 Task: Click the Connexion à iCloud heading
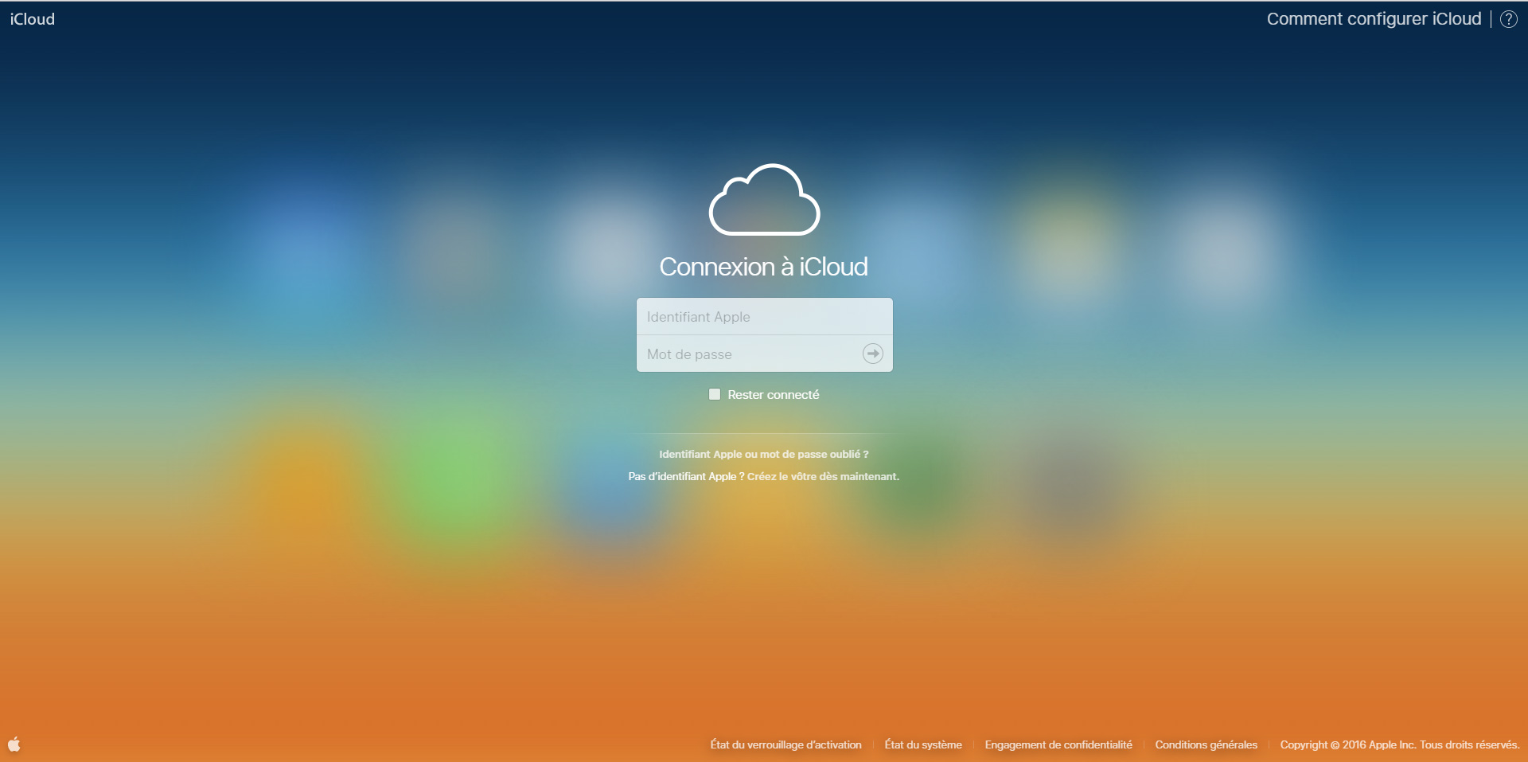tap(764, 267)
